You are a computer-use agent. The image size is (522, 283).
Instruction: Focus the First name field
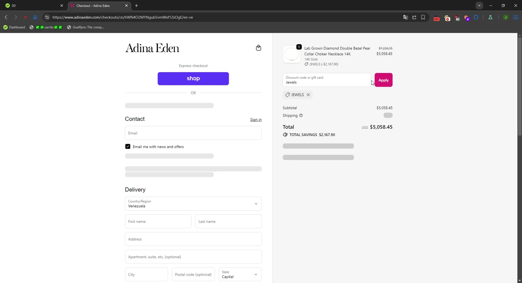click(158, 221)
